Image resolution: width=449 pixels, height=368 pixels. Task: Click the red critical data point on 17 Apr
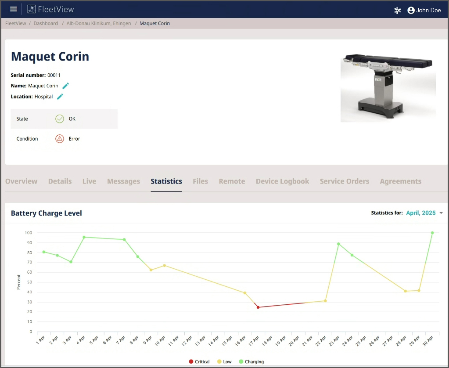point(258,307)
